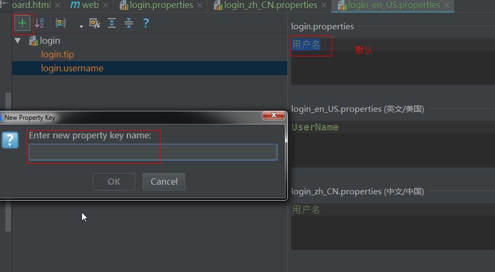
Task: Click the login resource bundle icon in tree
Action: [34, 41]
